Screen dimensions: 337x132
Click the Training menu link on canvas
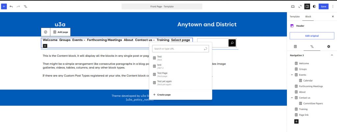163,40
